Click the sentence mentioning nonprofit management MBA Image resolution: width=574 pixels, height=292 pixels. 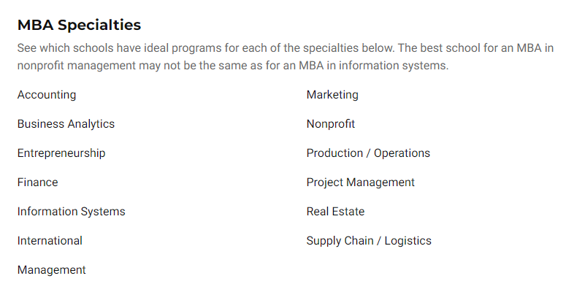234,66
